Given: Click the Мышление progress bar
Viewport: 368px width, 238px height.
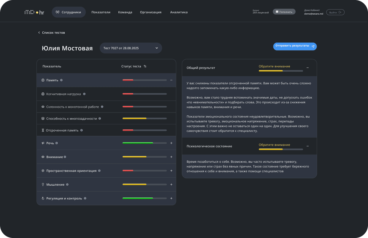Looking at the screenshot, I should [145, 185].
